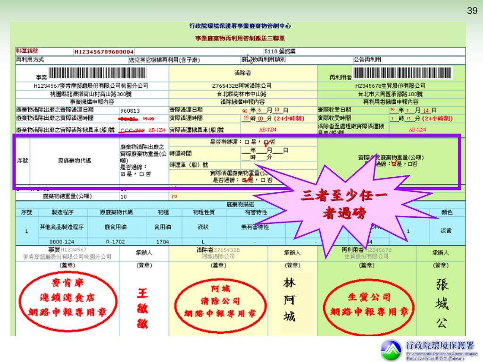Click the 行政院環境保護署 logo emblem
483x362 pixels.
[x=391, y=350]
